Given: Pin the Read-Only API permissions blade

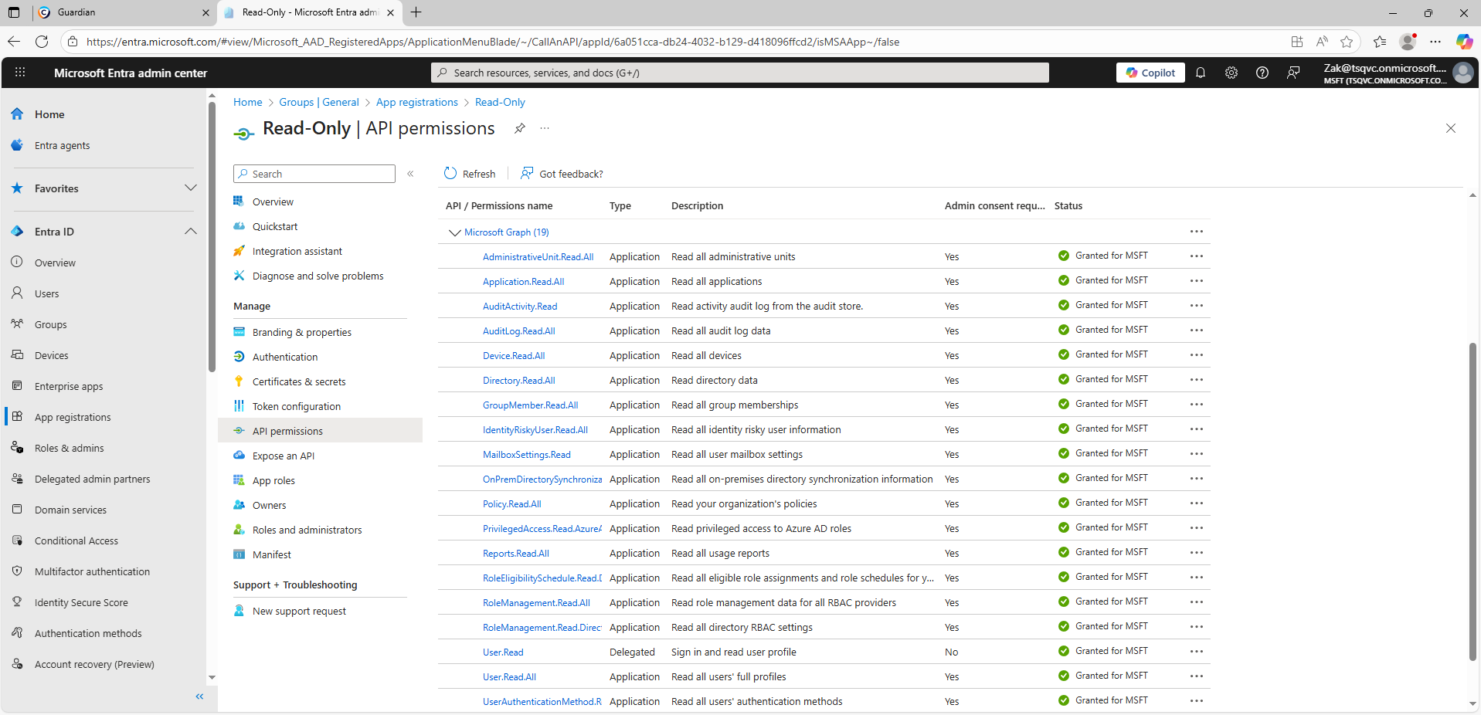Looking at the screenshot, I should pyautogui.click(x=520, y=128).
